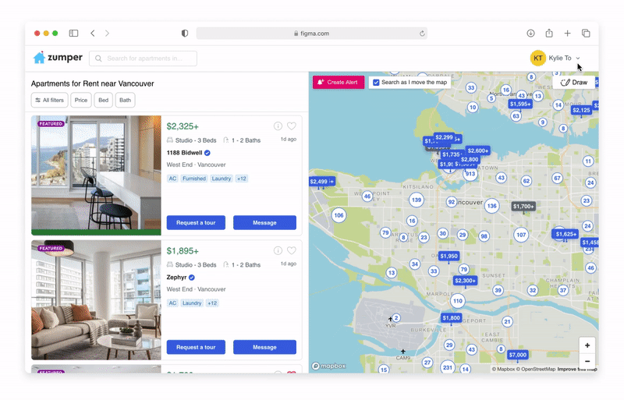This screenshot has height=400, width=624.
Task: Click the verified badge next to Zephyr
Action: 191,278
